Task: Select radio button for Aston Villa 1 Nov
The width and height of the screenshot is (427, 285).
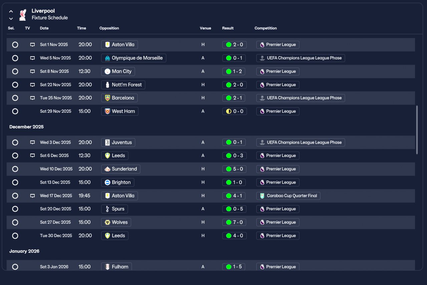Action: tap(15, 45)
